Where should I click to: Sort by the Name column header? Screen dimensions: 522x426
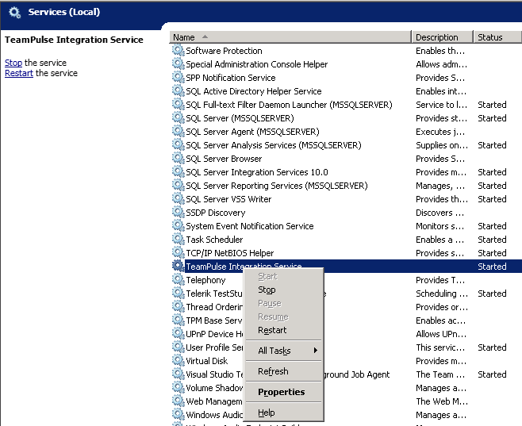click(x=290, y=37)
